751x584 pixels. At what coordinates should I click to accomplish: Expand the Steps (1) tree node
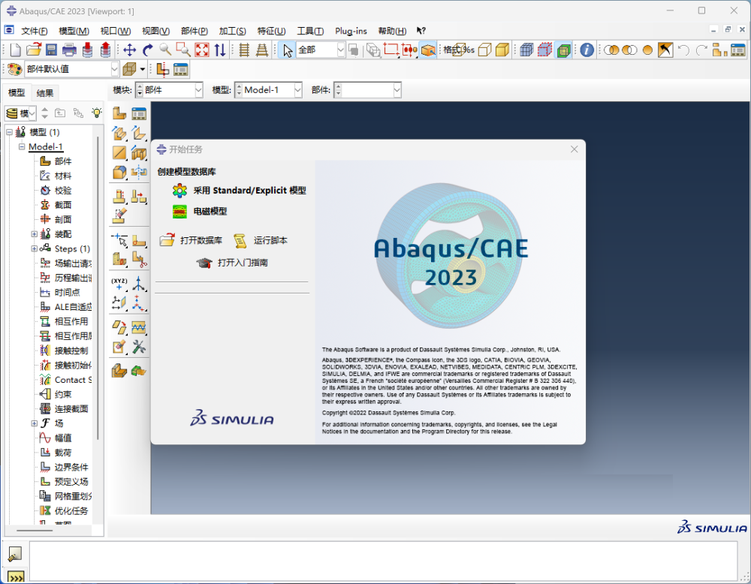[34, 248]
